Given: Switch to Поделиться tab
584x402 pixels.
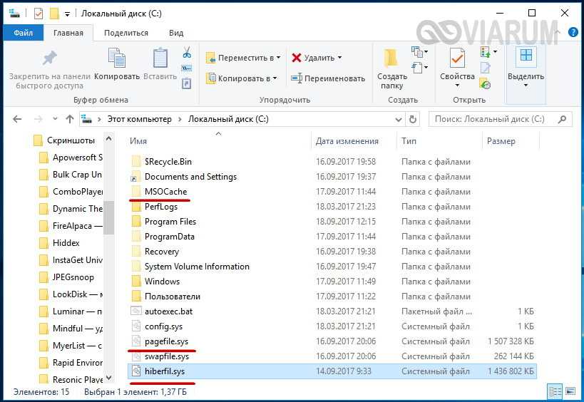Looking at the screenshot, I should tap(126, 33).
